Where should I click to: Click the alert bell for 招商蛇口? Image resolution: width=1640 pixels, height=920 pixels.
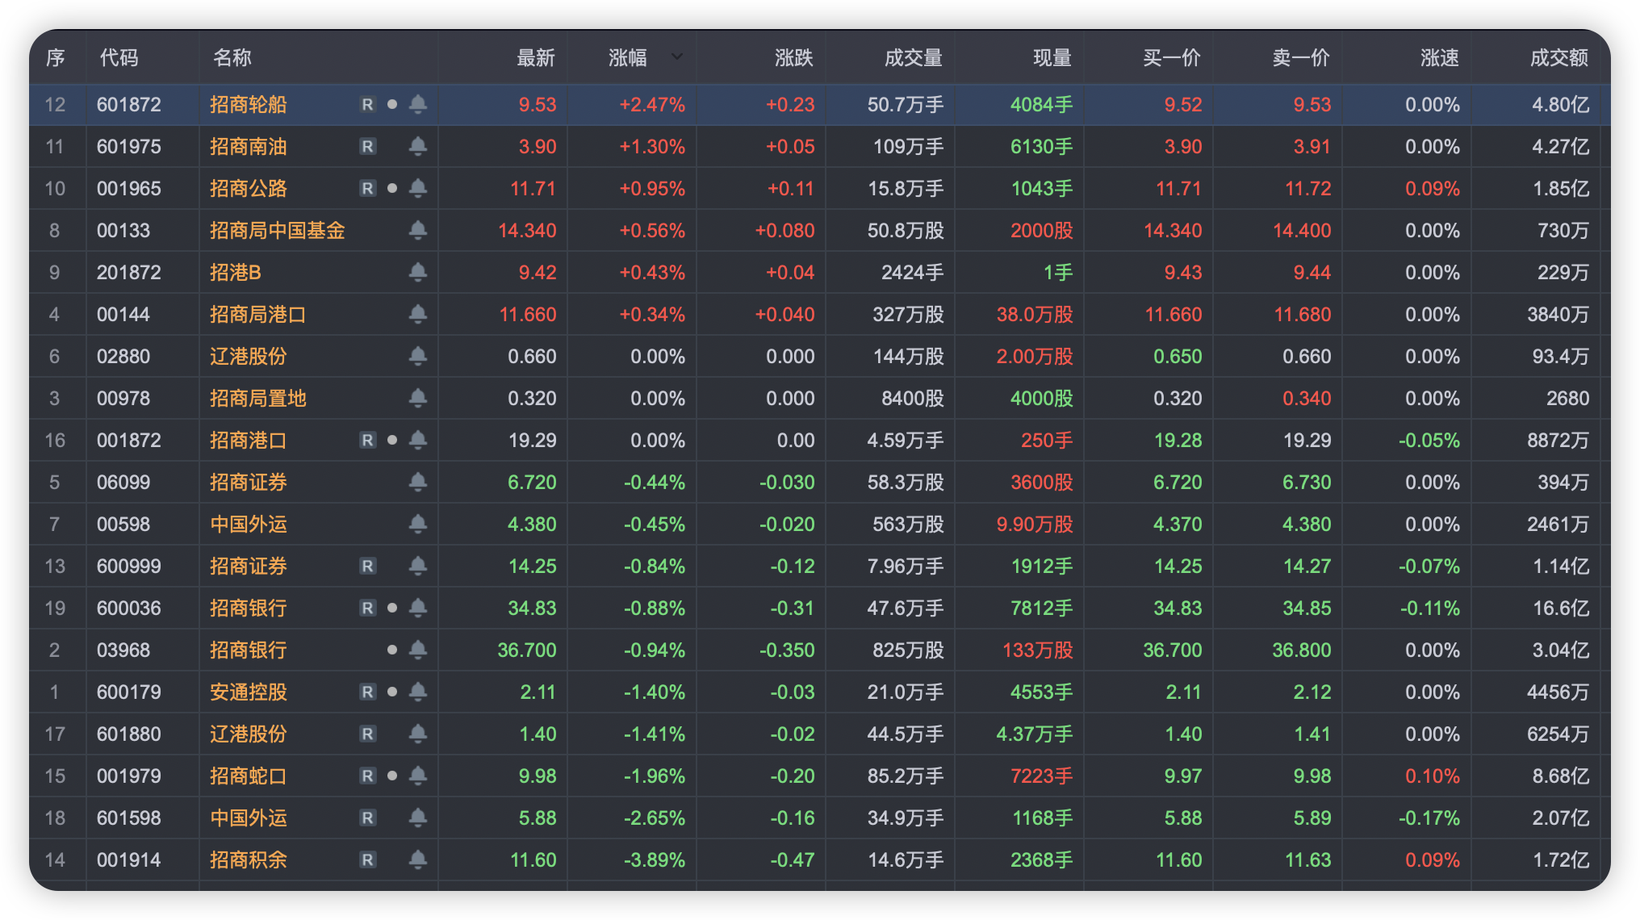pos(418,776)
